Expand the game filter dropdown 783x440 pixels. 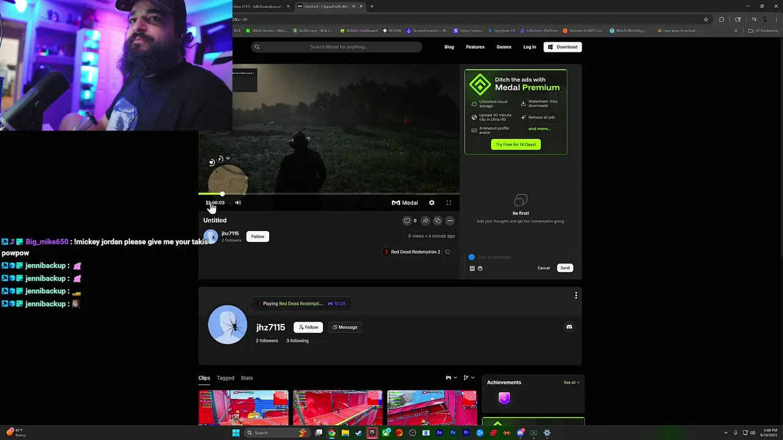[451, 378]
